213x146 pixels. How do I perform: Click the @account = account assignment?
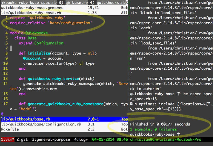click(x=43, y=58)
